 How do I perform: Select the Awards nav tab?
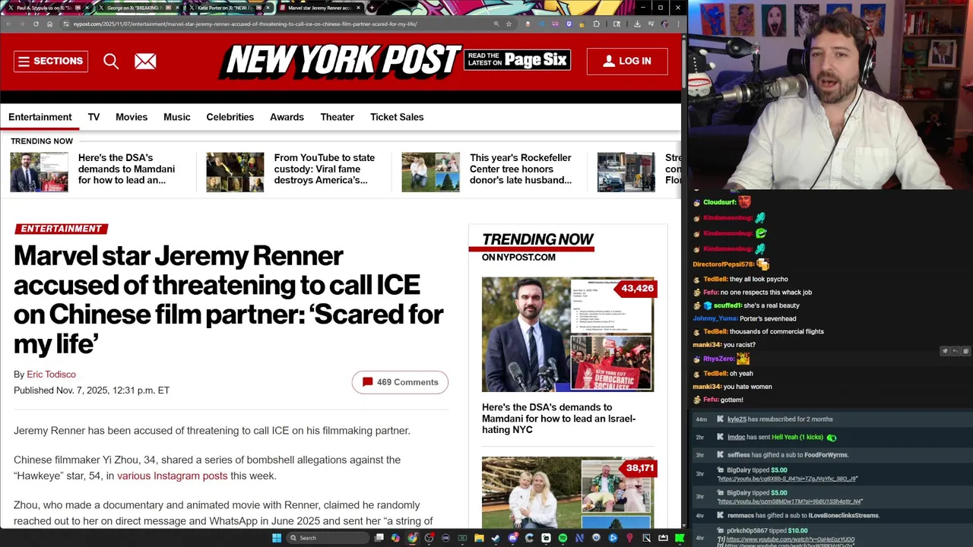pyautogui.click(x=287, y=117)
